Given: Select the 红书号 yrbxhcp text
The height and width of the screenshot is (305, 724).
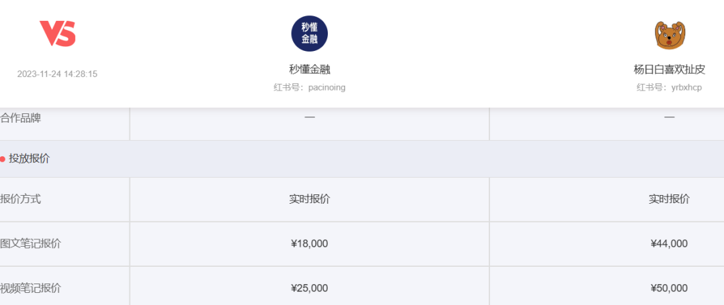Looking at the screenshot, I should pyautogui.click(x=669, y=87).
